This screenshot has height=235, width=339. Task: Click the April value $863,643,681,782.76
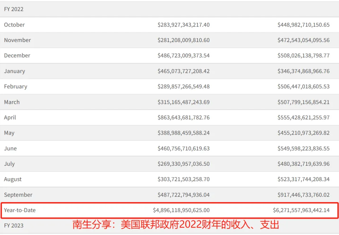[184, 117]
